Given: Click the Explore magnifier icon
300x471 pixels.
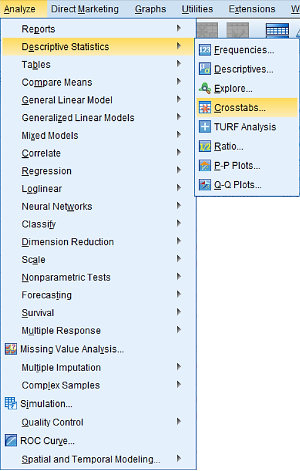Looking at the screenshot, I should (205, 88).
